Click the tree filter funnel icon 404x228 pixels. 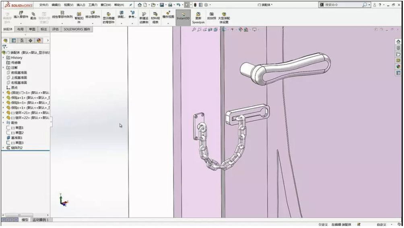click(x=4, y=47)
